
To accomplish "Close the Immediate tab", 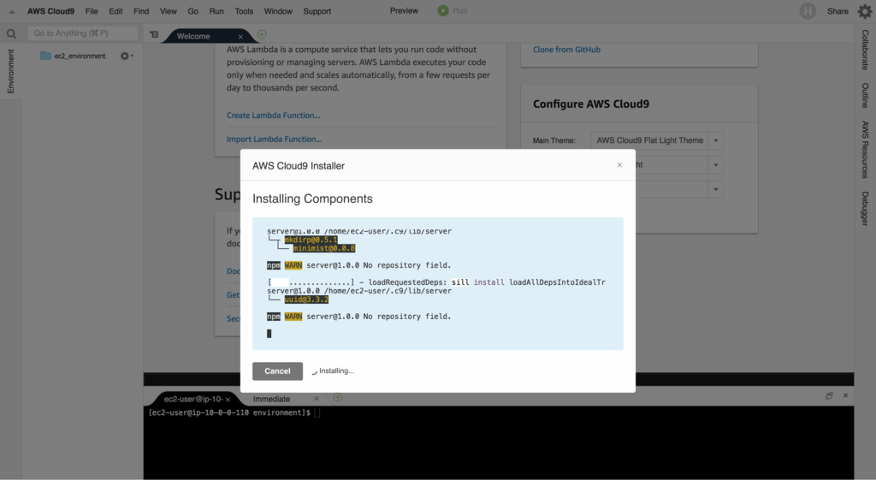I will (317, 399).
